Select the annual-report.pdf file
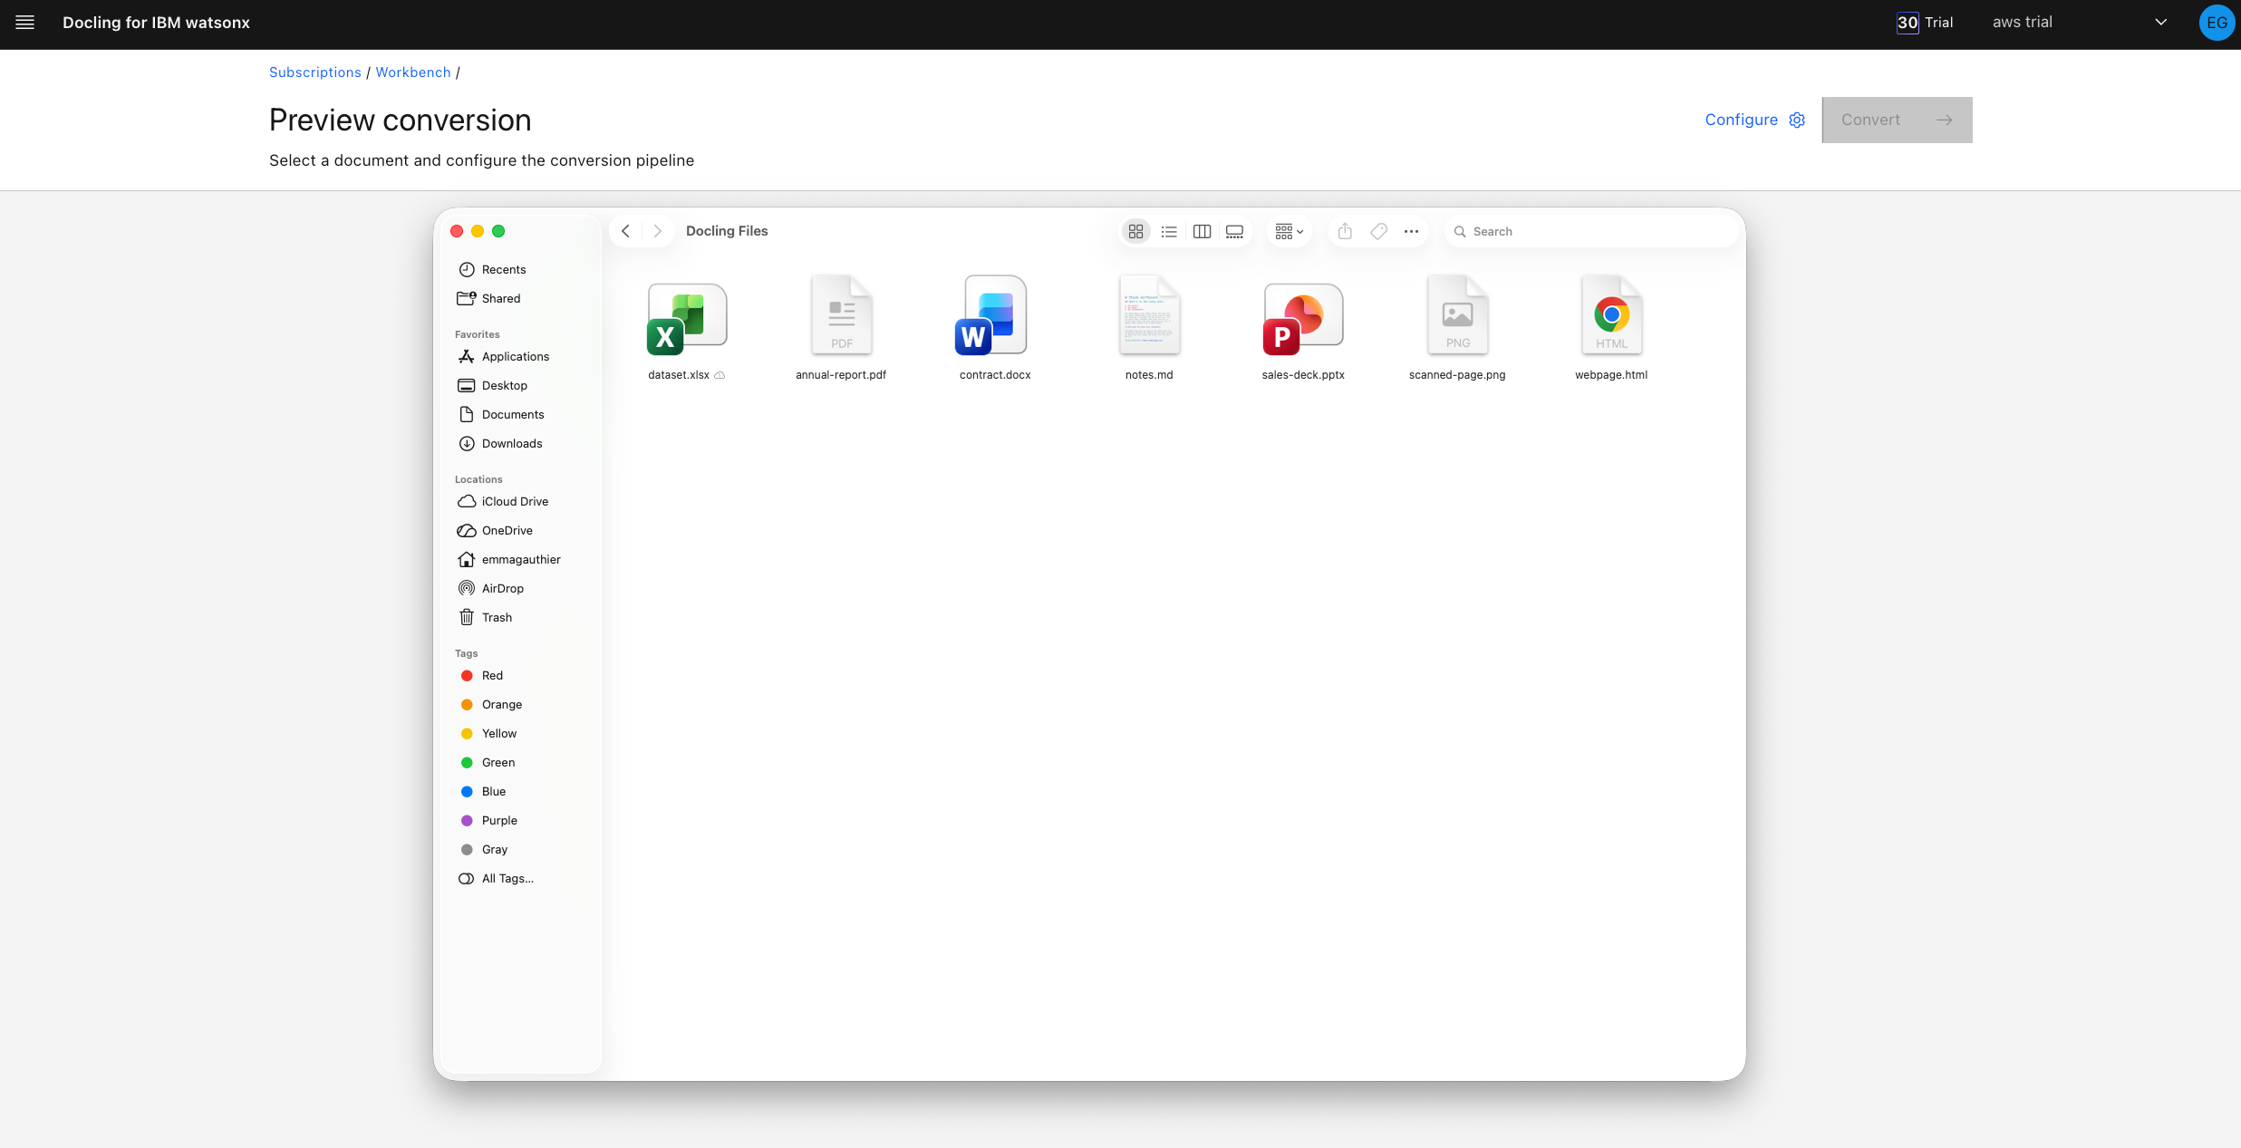 click(x=841, y=328)
